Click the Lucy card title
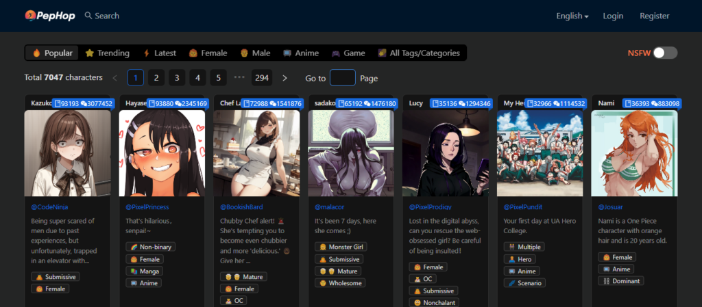The width and height of the screenshot is (702, 307). point(416,103)
